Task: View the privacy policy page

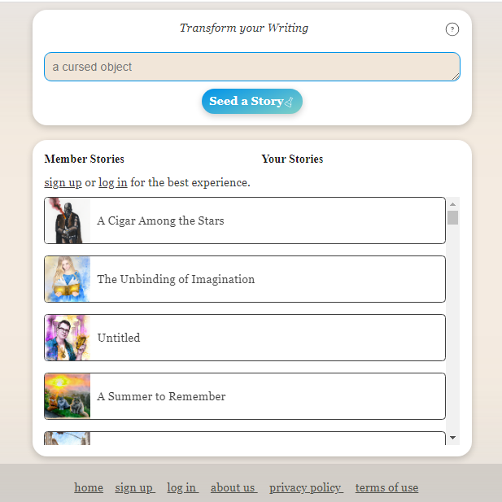Action: pyautogui.click(x=306, y=487)
